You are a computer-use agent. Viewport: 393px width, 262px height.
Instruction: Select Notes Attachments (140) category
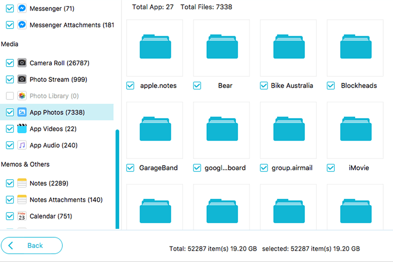tap(66, 200)
